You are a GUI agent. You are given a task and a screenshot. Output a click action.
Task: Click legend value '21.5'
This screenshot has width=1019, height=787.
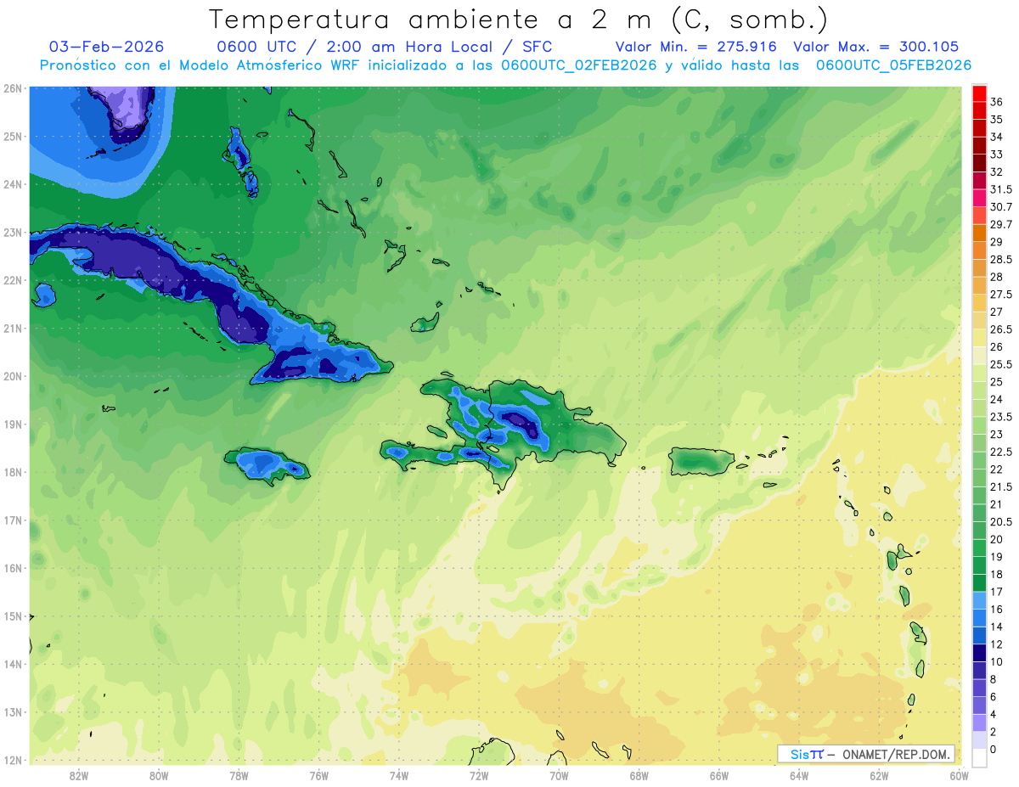click(1001, 486)
